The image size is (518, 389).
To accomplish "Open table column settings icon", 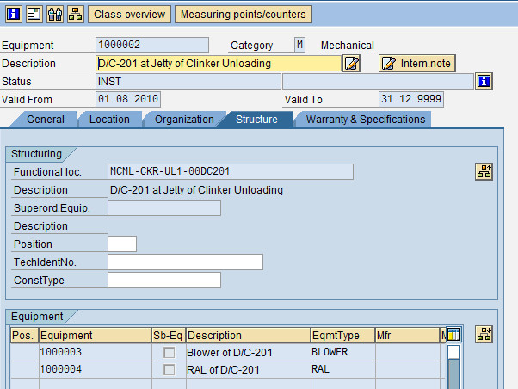I will point(453,335).
